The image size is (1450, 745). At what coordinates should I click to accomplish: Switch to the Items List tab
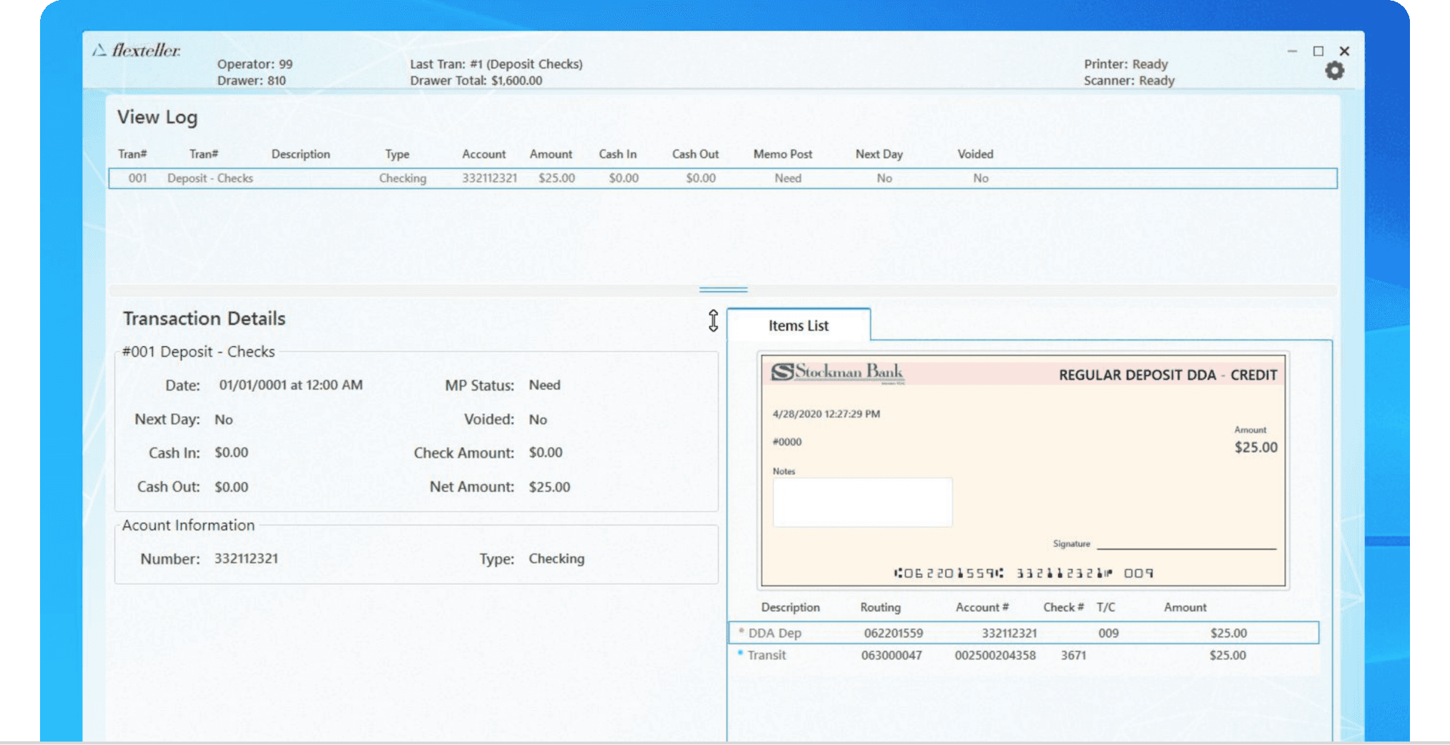(799, 325)
